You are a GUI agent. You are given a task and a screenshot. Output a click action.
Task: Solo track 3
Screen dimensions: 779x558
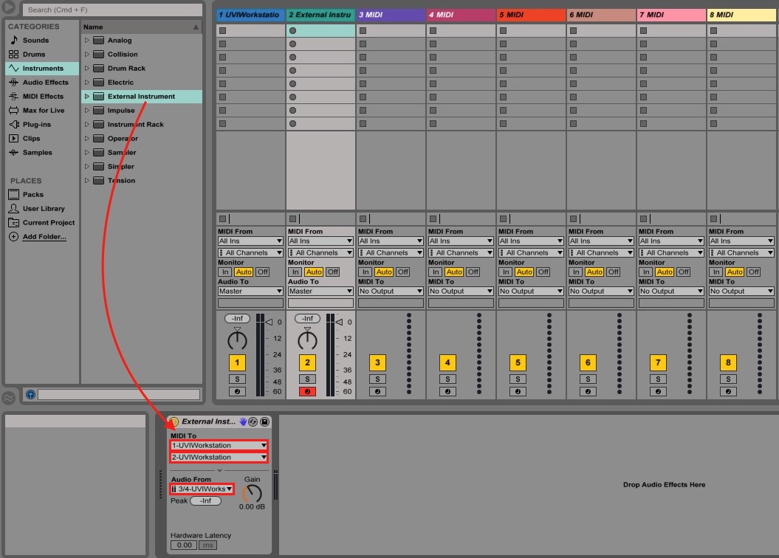coord(377,379)
